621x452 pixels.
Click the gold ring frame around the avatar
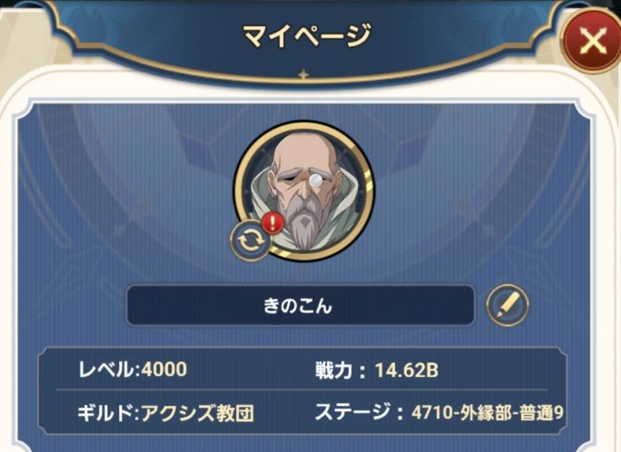tap(304, 191)
